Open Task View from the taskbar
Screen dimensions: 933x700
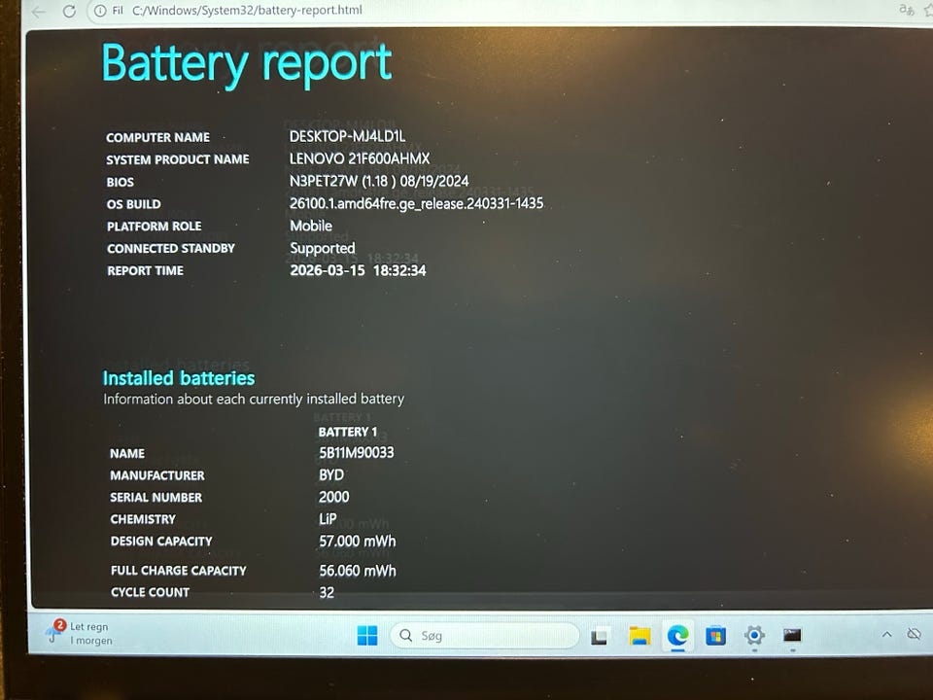coord(600,636)
